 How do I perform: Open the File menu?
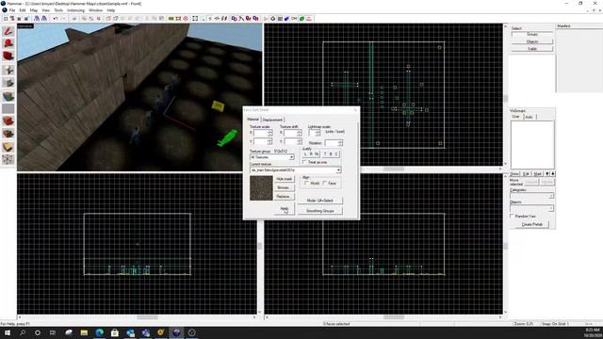(x=12, y=10)
